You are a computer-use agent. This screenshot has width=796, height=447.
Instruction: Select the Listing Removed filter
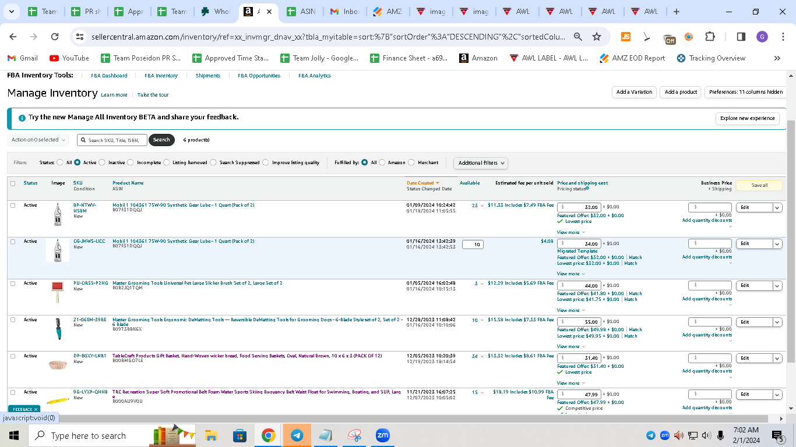[167, 163]
